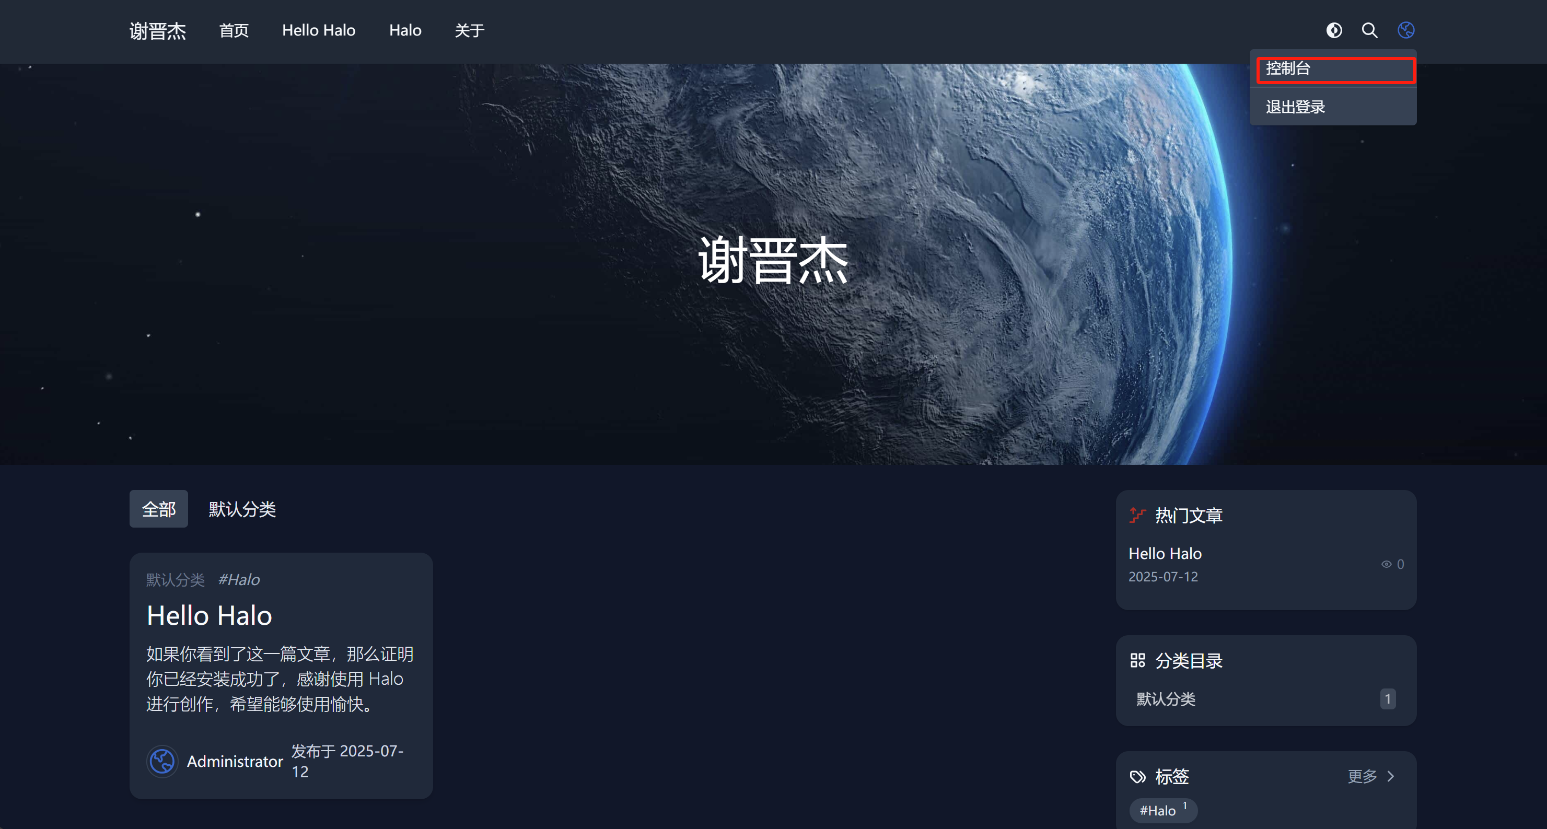This screenshot has width=1547, height=829.
Task: Navigate to the 关于 page
Action: point(469,31)
